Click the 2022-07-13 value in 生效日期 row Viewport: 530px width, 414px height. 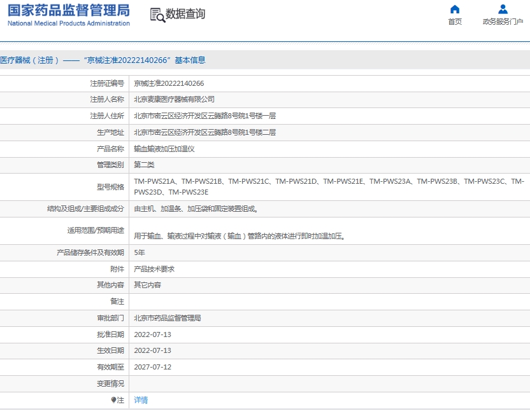tap(152, 350)
